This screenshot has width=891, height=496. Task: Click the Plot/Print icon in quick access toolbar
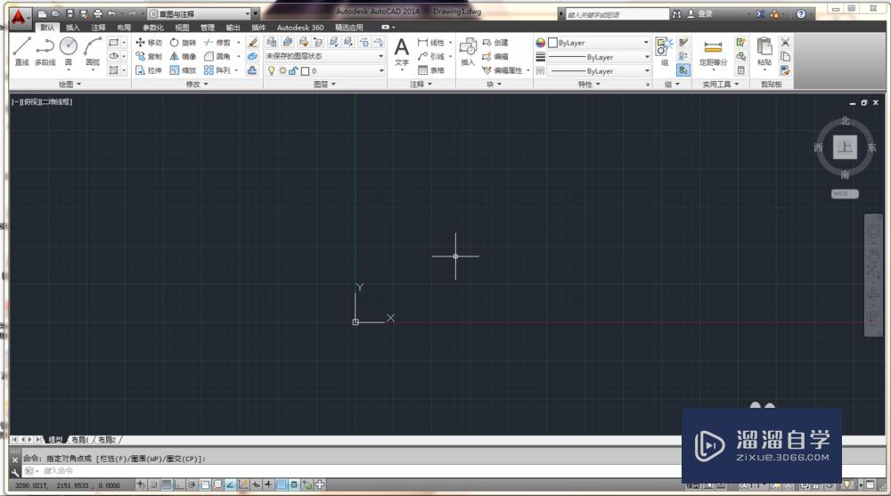tap(98, 13)
